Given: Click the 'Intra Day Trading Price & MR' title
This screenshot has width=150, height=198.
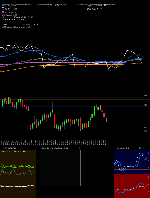Looking at the screenshot, I should [55, 148].
